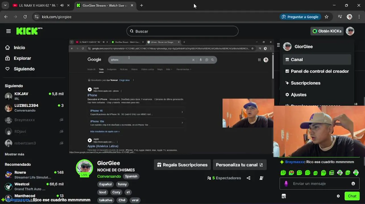Screen dimensions: 365x204
Task: Open RDjavi channel in sidebar
Action: [34, 131]
